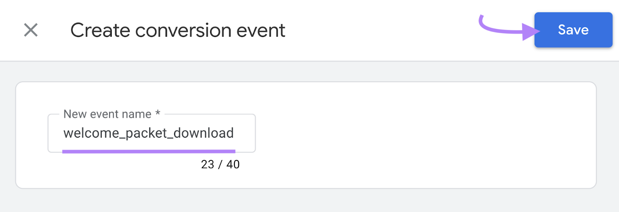Select the "New event name" floating label
The height and width of the screenshot is (212, 619).
[x=107, y=114]
